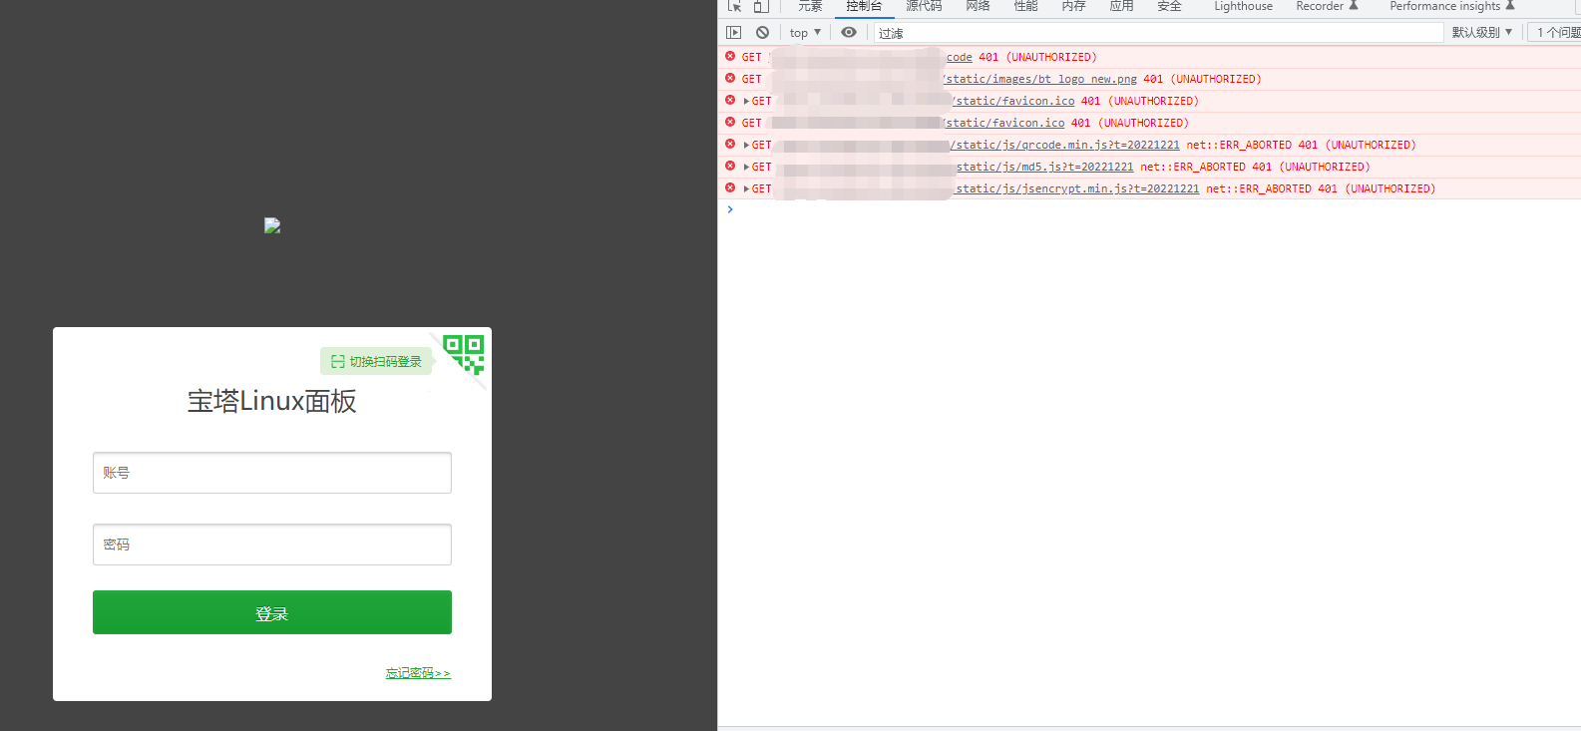Expand the md5.js GET error

[x=746, y=167]
